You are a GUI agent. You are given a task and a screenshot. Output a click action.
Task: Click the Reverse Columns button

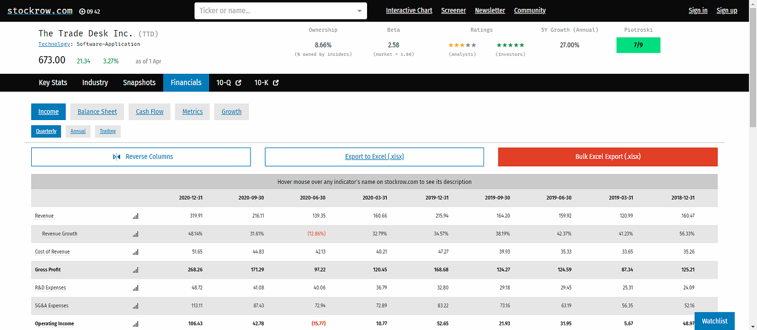141,157
